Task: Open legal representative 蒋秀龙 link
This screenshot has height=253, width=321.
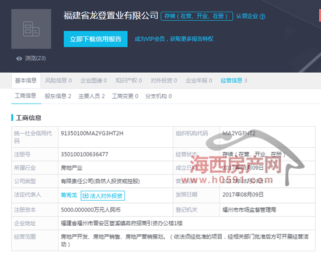Action: [69, 195]
